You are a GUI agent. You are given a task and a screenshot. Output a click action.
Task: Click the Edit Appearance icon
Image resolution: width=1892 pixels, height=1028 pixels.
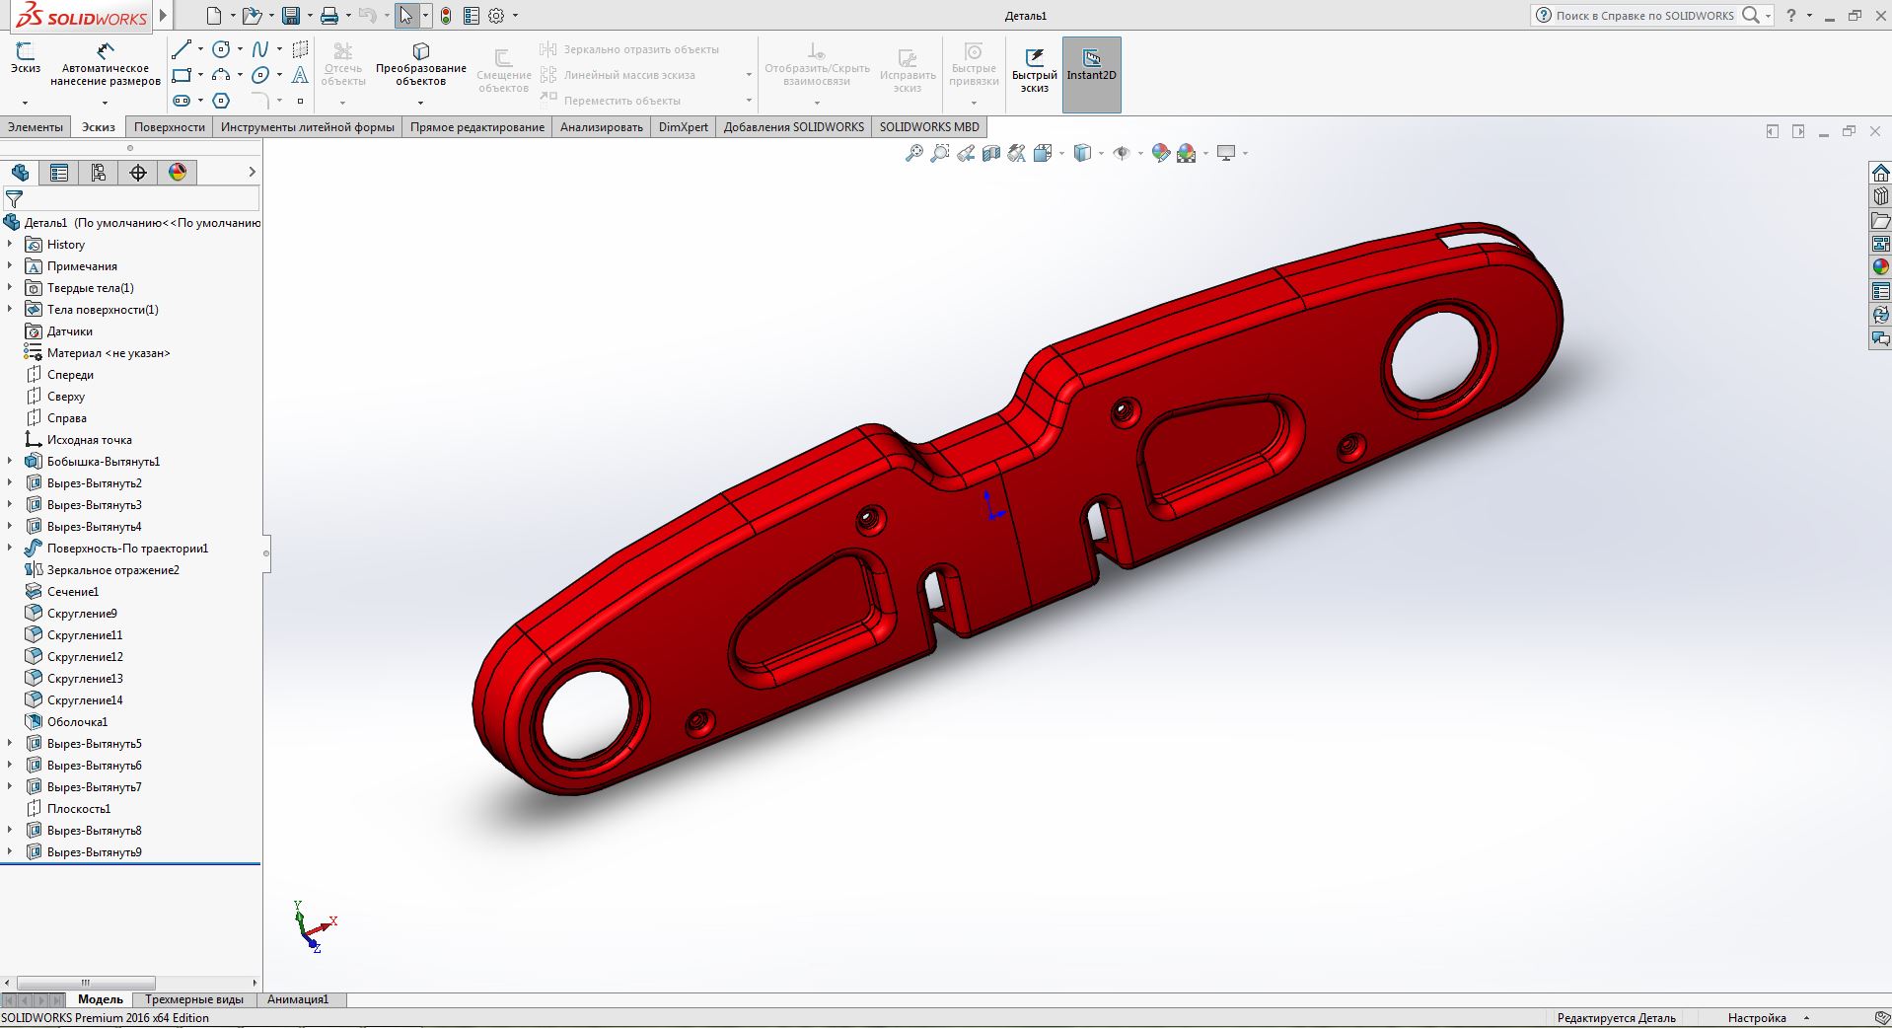tap(1161, 153)
